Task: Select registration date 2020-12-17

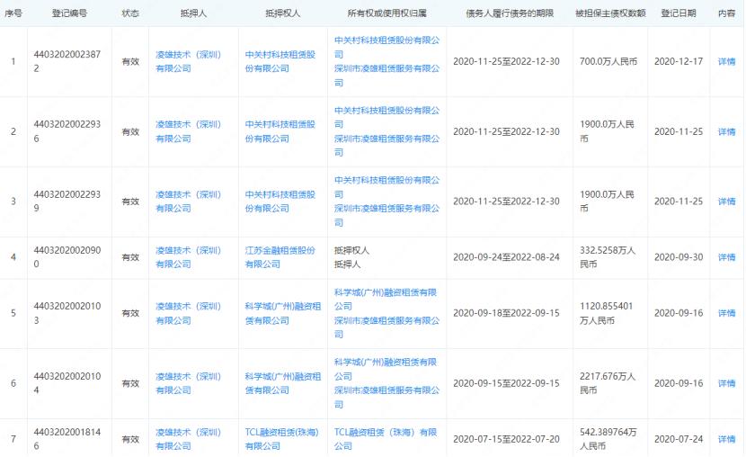Action: coord(679,61)
